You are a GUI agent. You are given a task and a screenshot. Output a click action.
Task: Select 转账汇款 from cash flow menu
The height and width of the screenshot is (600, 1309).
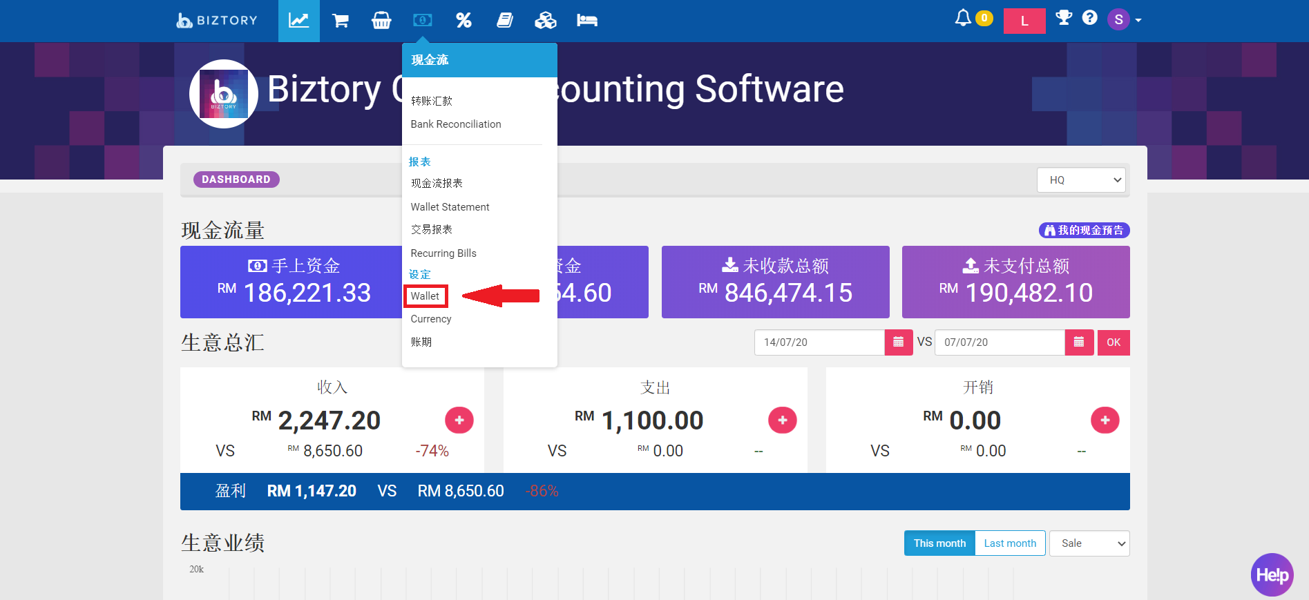[x=432, y=101]
